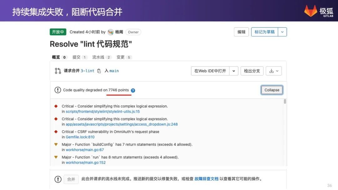Open workhorse/main.go:152 link
Viewport: 338px width, 190px height.
(x=85, y=162)
